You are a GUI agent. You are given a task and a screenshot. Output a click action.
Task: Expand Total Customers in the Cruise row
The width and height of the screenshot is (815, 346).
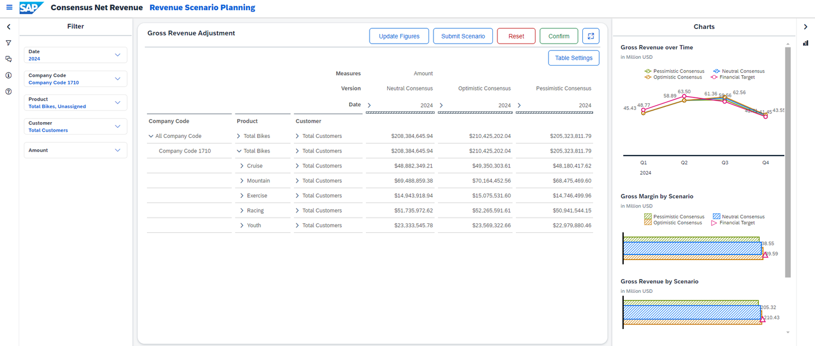coord(298,166)
